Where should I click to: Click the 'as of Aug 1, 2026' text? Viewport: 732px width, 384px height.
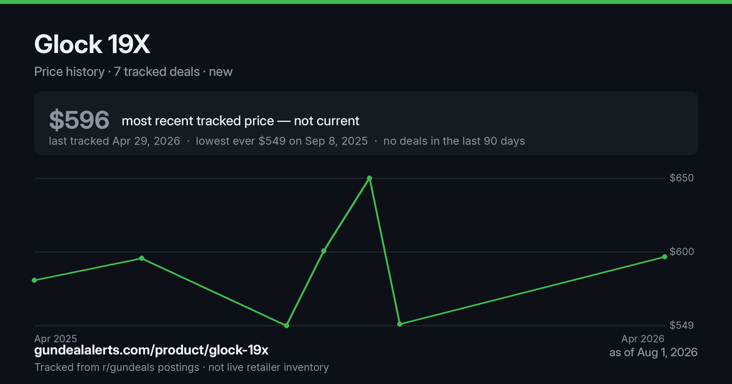coord(653,352)
